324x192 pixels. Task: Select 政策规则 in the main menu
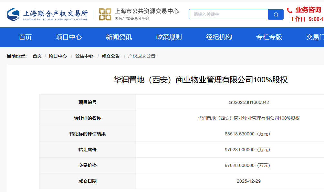(169, 37)
